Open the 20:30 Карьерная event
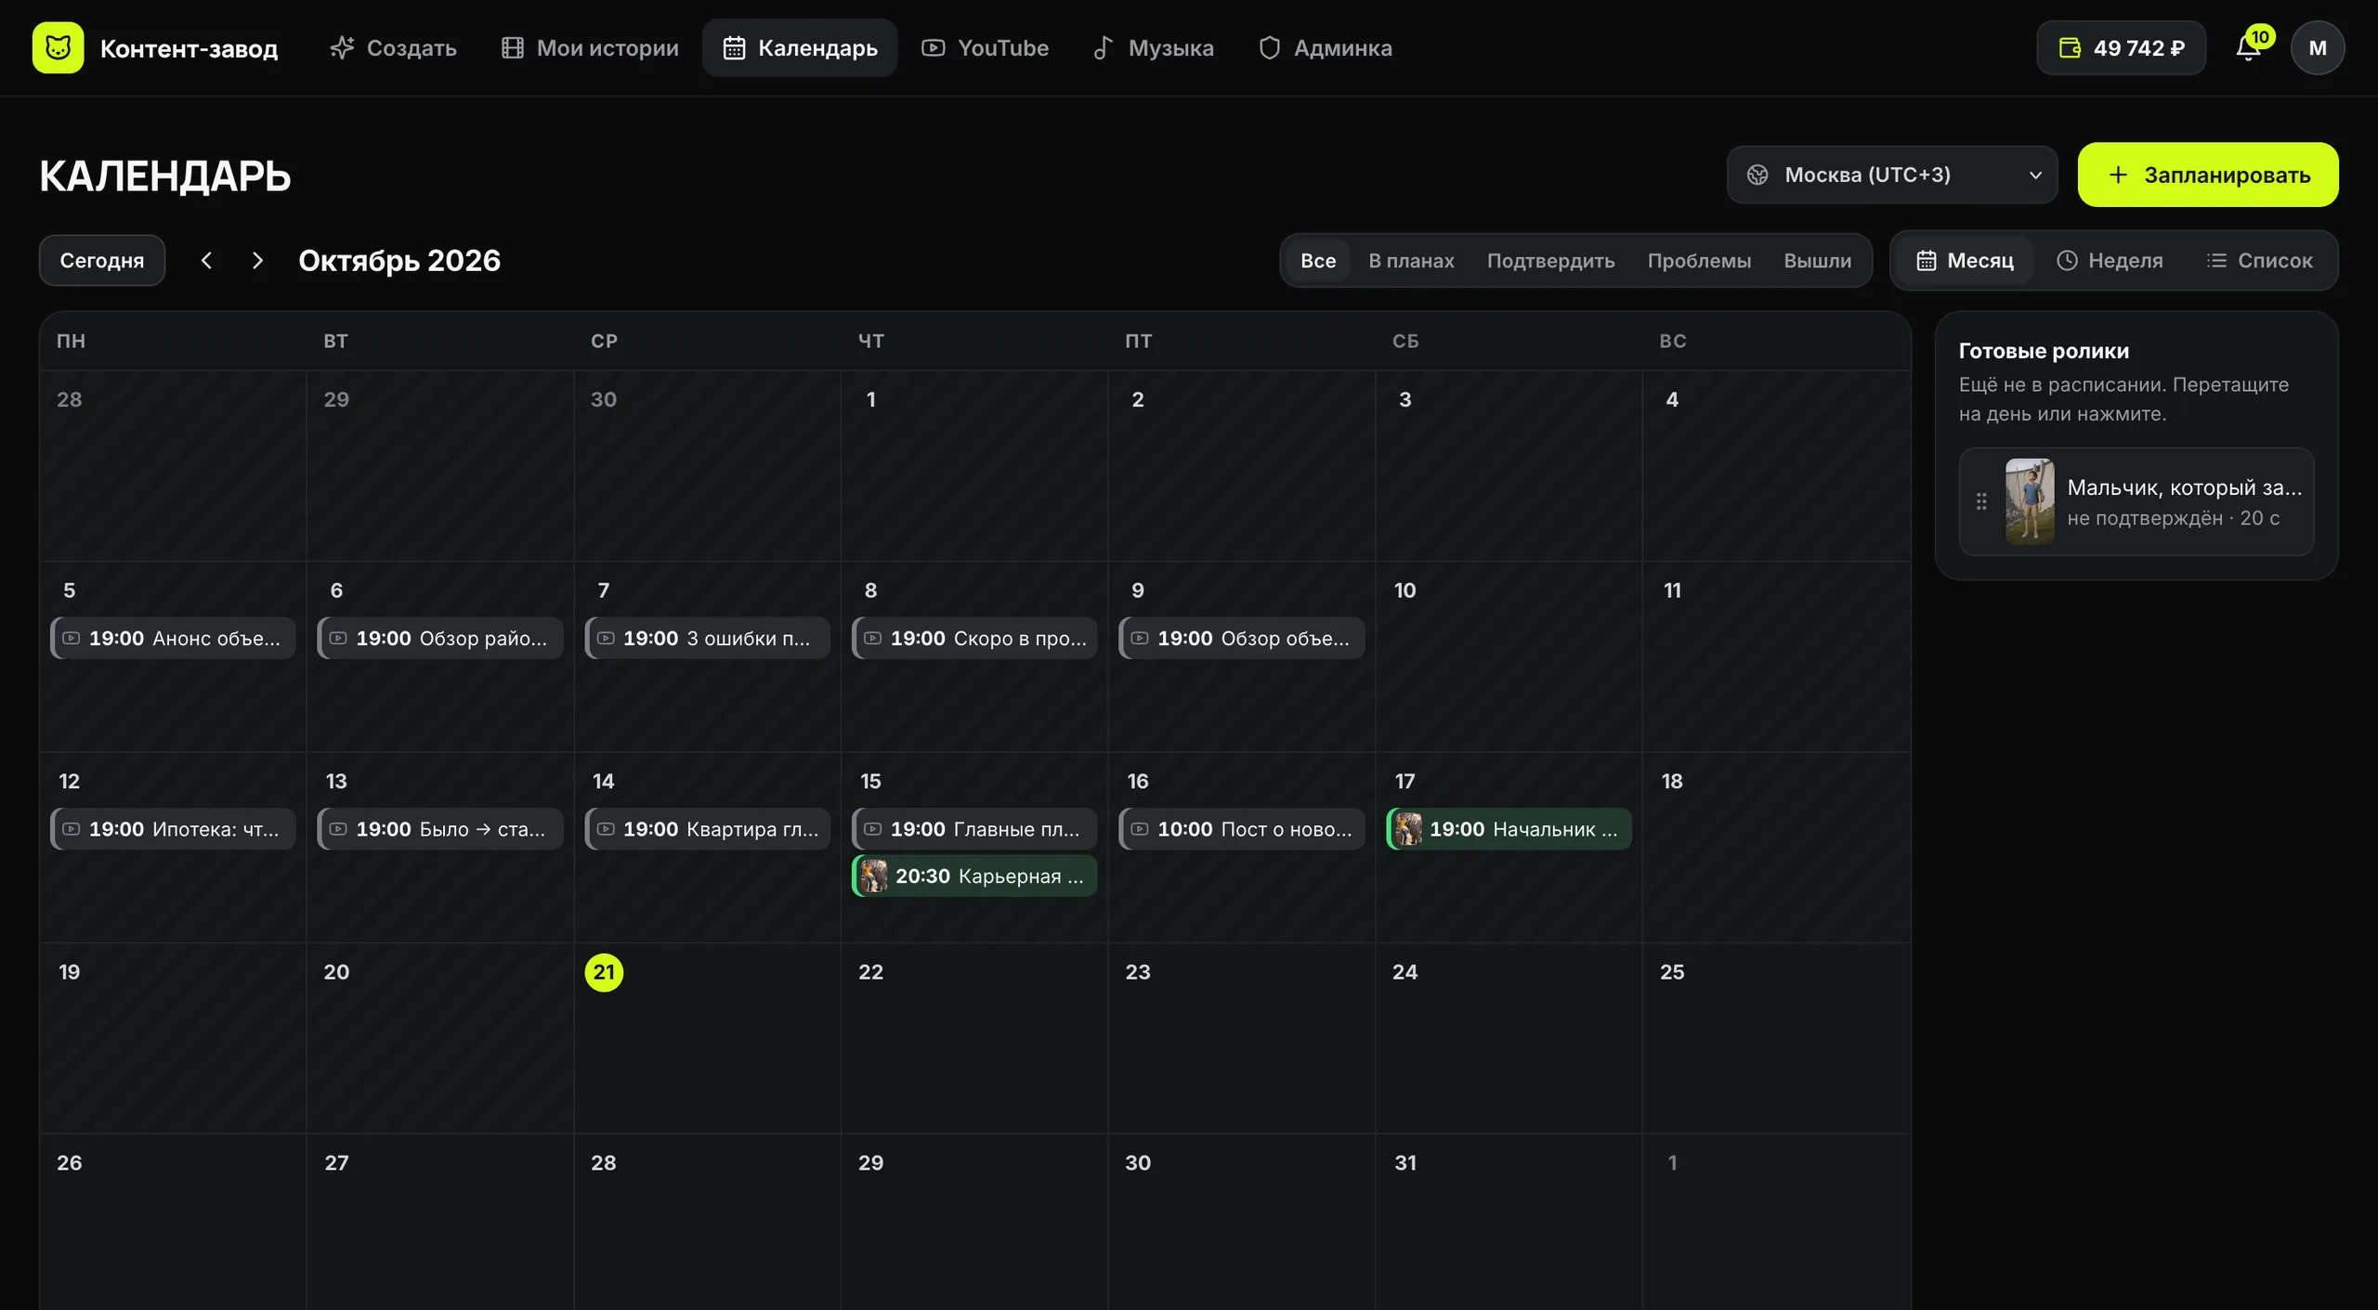This screenshot has width=2378, height=1310. tap(974, 876)
